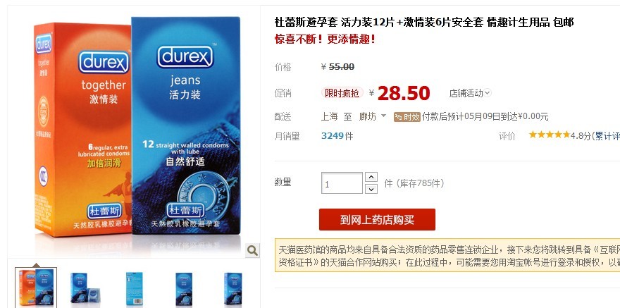620x308 pixels.
Task: Click the magnifier zoom icon on product image
Action: click(x=252, y=250)
